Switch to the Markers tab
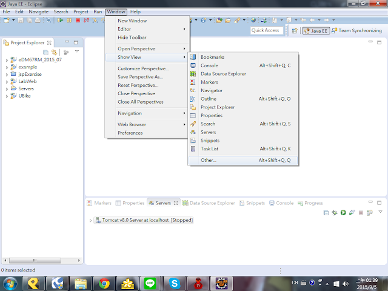 [x=99, y=203]
